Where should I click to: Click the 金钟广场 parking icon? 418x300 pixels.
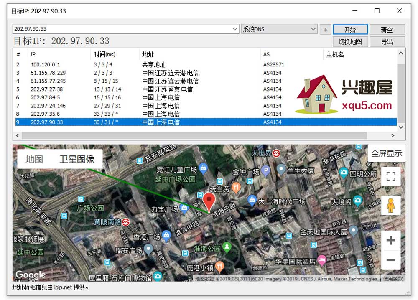265,170
